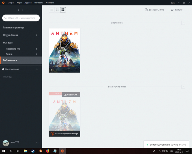Image resolution: width=192 pixels, height=154 pixels.
Task: Click Добавить игру button
Action: (x=155, y=10)
